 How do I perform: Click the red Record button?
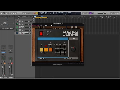click(x=34, y=13)
